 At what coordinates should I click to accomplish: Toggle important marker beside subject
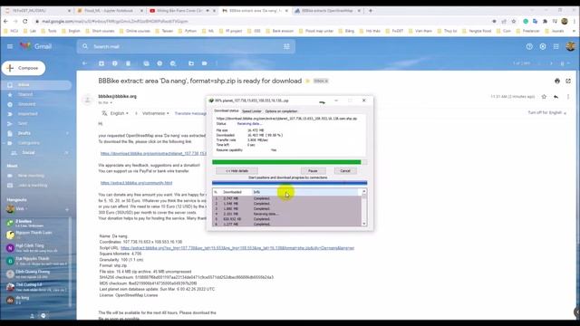[307, 81]
